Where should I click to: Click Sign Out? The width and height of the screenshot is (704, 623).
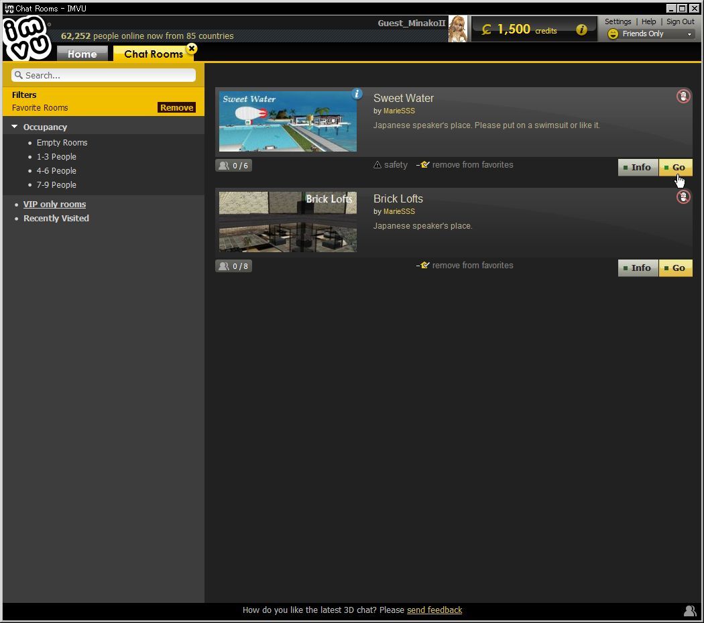pyautogui.click(x=681, y=21)
